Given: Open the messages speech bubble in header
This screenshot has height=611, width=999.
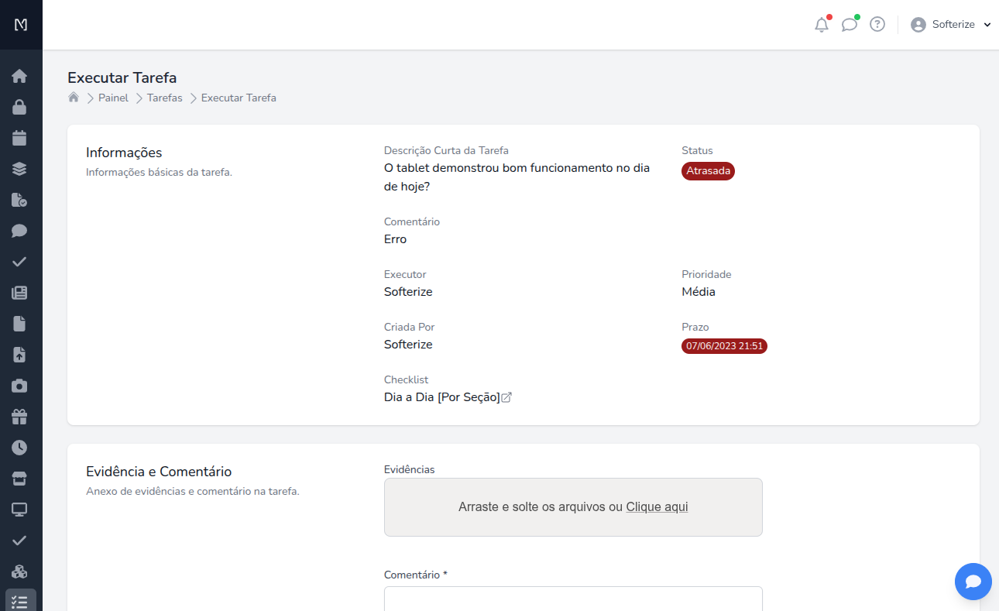Looking at the screenshot, I should [x=850, y=25].
